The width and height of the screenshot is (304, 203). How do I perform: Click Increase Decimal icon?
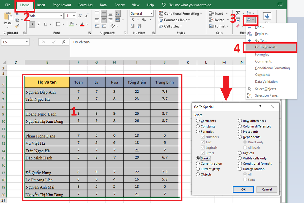[x=133, y=26]
